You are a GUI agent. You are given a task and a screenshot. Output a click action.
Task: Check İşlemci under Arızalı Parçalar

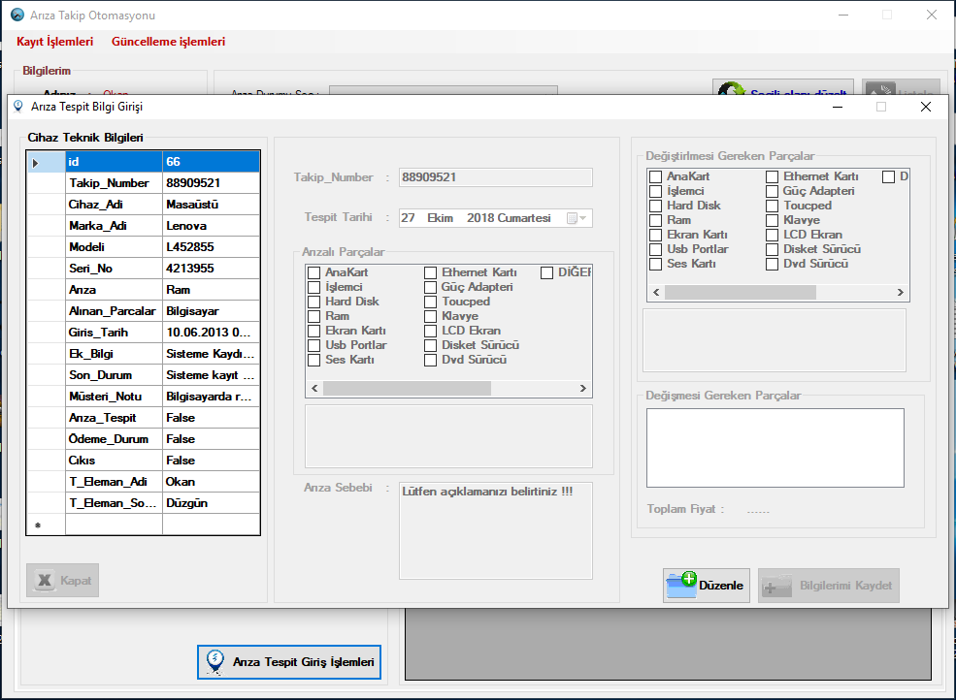click(x=314, y=287)
